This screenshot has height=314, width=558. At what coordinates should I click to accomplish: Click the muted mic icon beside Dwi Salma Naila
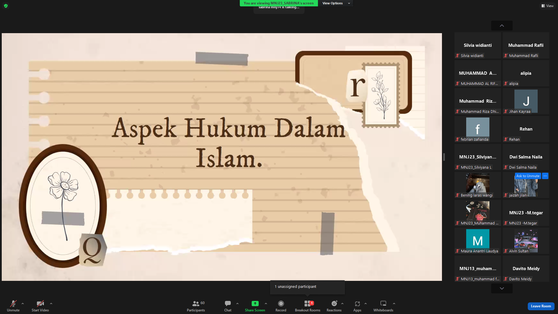(x=506, y=167)
